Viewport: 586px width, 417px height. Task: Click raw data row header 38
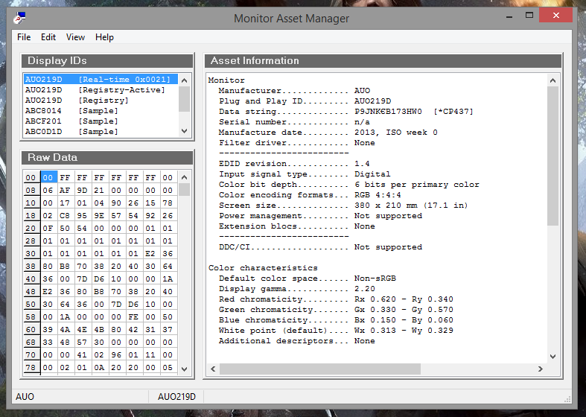tap(31, 267)
